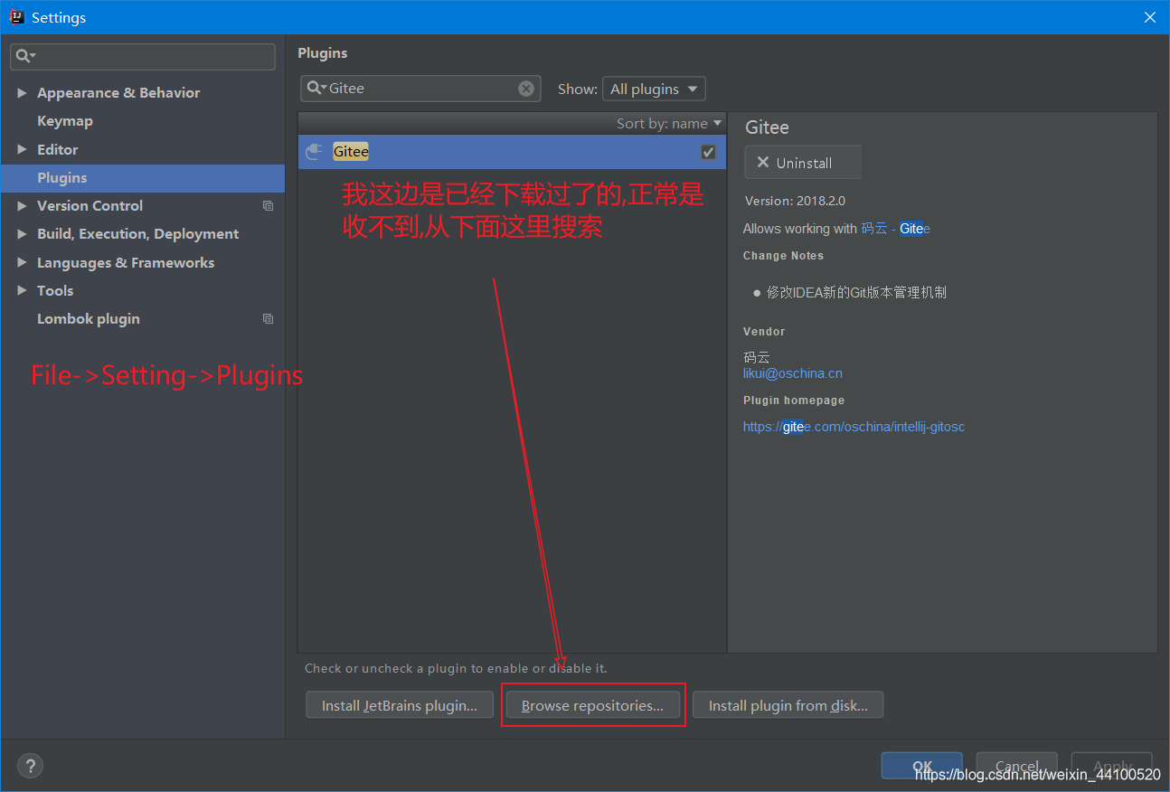1170x792 pixels.
Task: Click the Change Notes heading
Action: point(783,256)
